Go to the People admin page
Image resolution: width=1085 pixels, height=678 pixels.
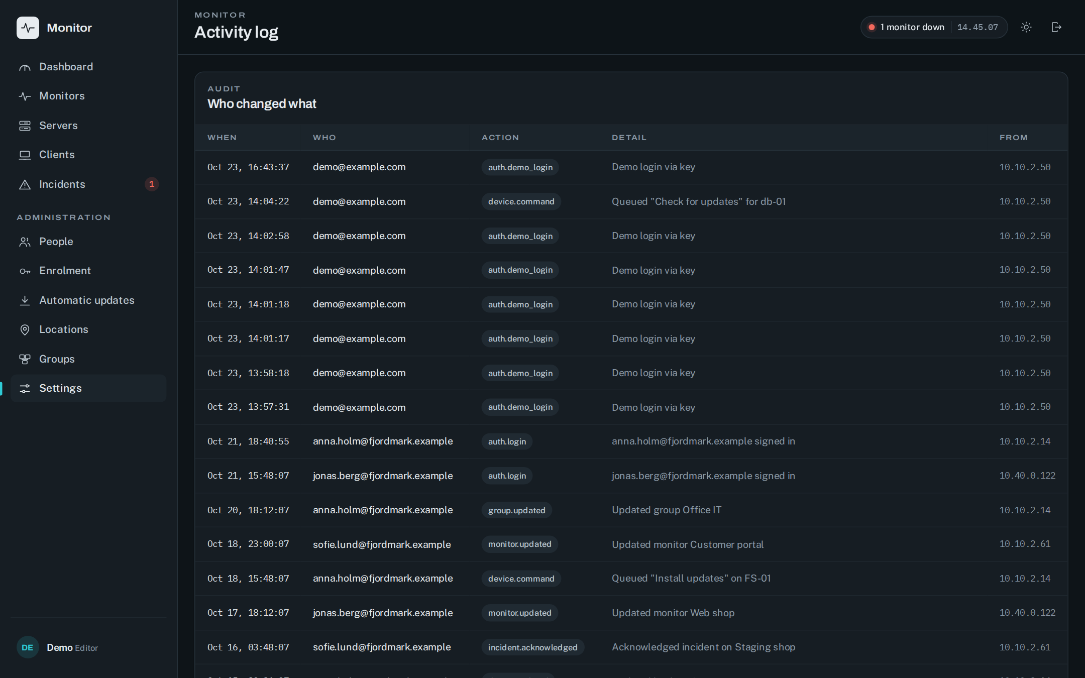[88, 242]
